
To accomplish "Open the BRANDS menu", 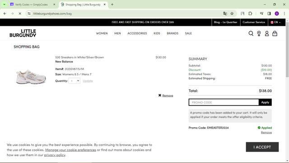I will pyautogui.click(x=172, y=33).
